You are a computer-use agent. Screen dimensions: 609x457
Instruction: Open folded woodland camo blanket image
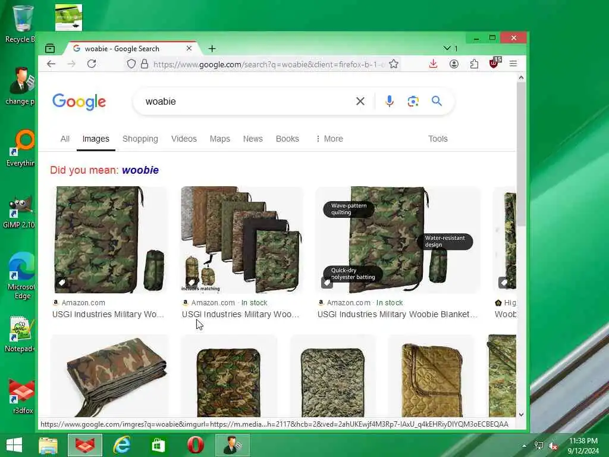click(110, 376)
